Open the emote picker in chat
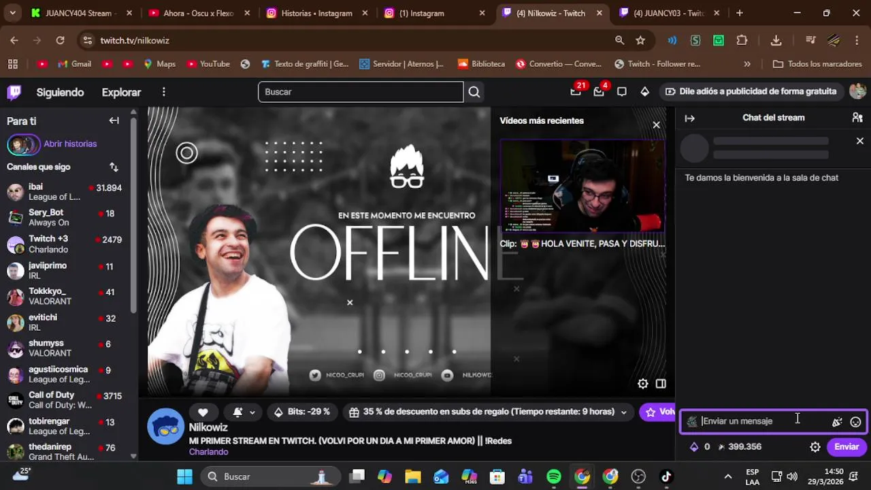This screenshot has height=490, width=871. [x=855, y=422]
